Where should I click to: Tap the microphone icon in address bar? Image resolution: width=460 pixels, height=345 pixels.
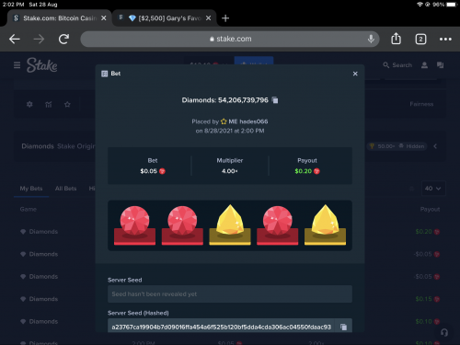(371, 39)
